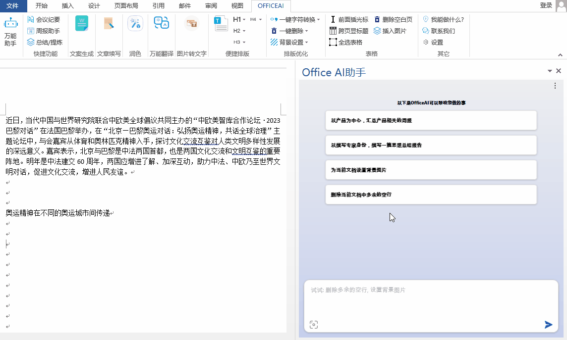This screenshot has height=340, width=567.
Task: Select the 润色 magic wand icon
Action: coord(135,24)
